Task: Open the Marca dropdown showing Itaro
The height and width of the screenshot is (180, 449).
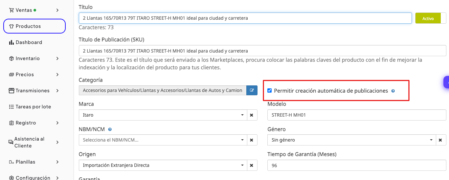Action: click(x=163, y=115)
